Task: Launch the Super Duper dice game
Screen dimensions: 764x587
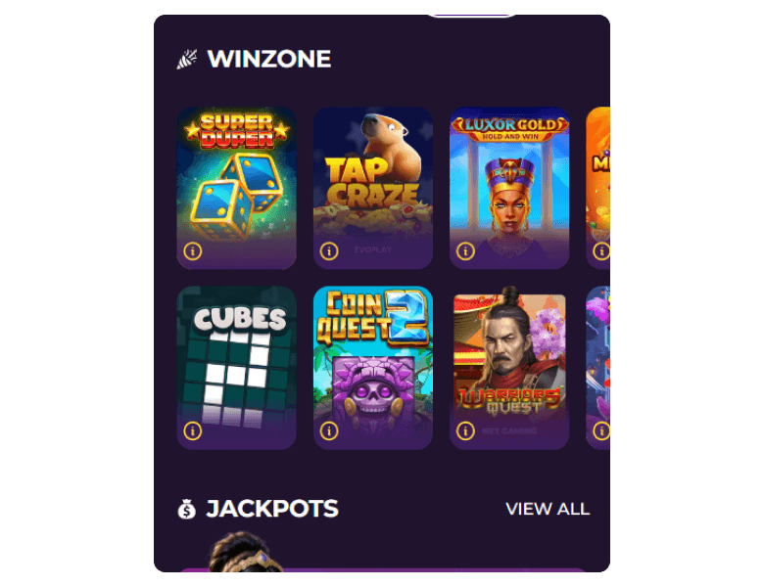Action: (x=237, y=188)
